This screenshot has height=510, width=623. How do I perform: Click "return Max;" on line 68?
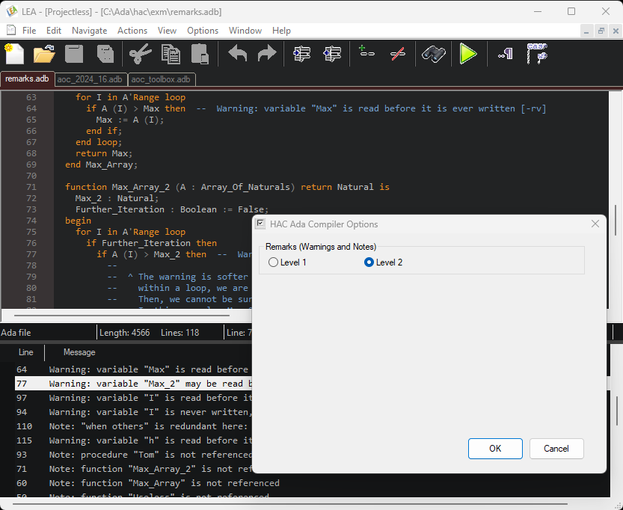tap(104, 153)
